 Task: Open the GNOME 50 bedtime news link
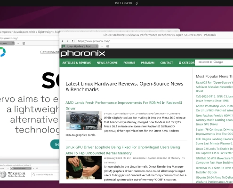(214, 160)
